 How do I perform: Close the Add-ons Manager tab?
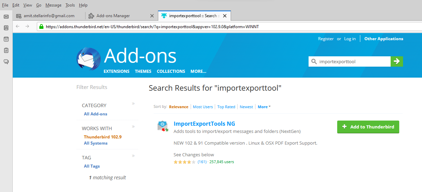tap(152, 16)
